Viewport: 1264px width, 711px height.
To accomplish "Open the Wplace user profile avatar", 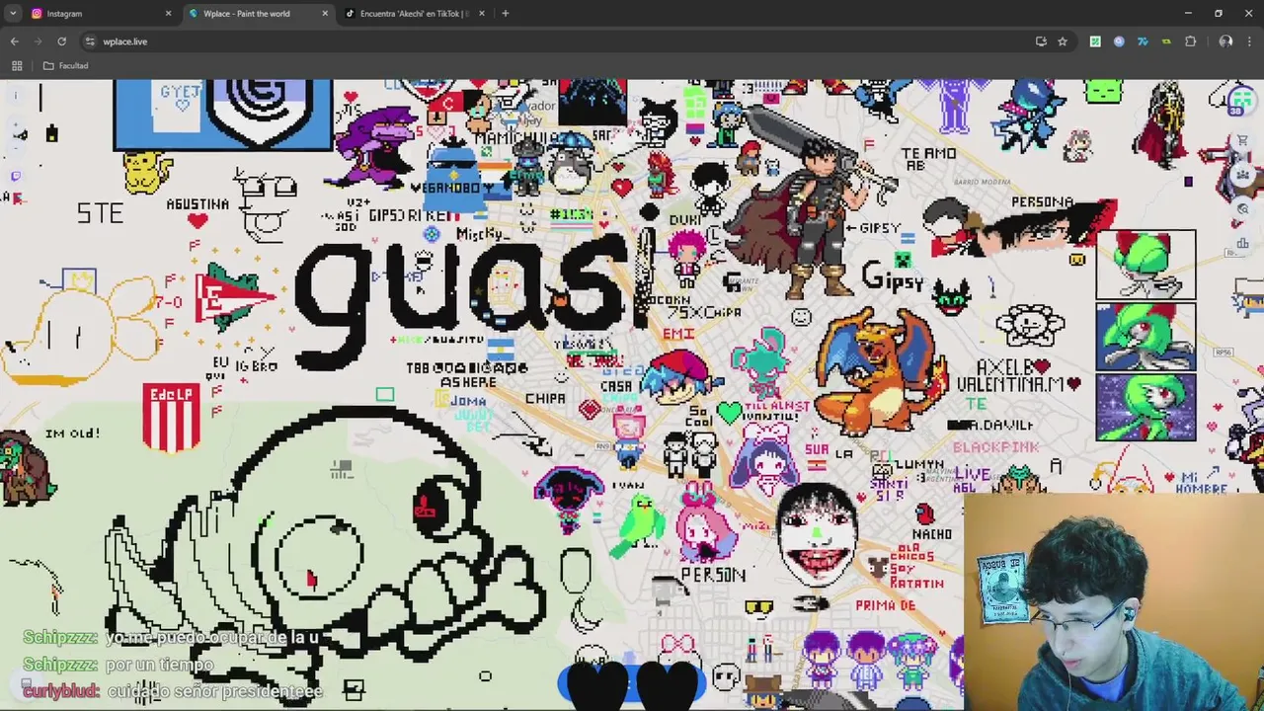I will coord(1240,101).
